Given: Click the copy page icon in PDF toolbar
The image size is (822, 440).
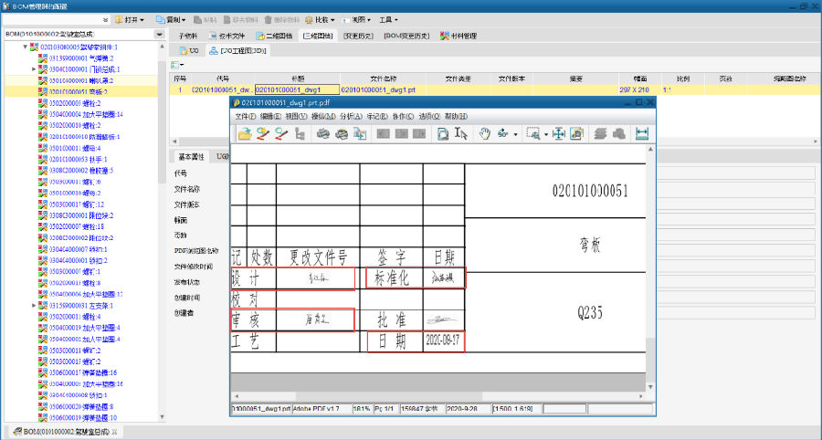Looking at the screenshot, I should [359, 133].
